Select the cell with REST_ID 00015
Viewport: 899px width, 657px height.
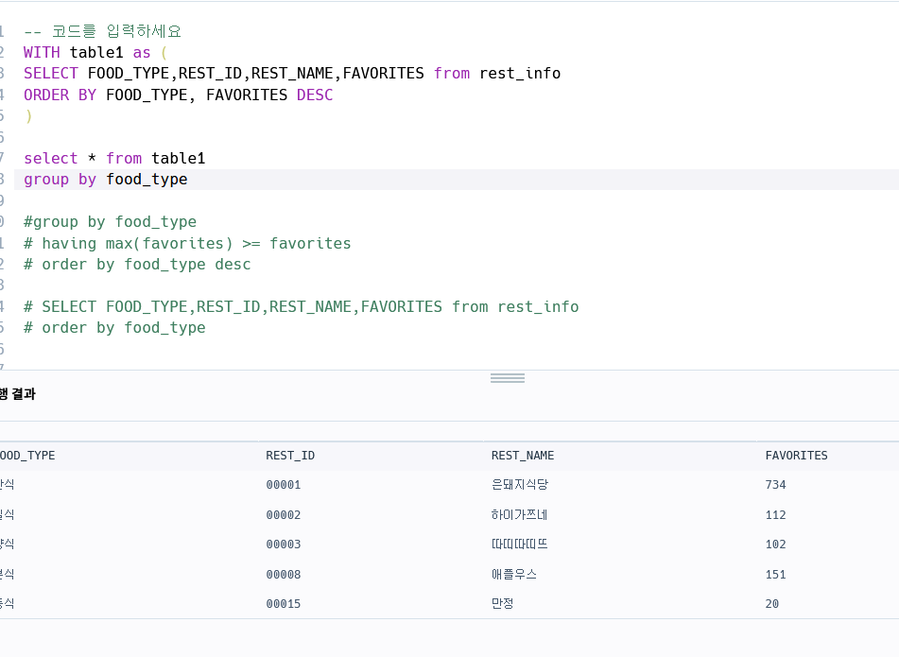(284, 604)
